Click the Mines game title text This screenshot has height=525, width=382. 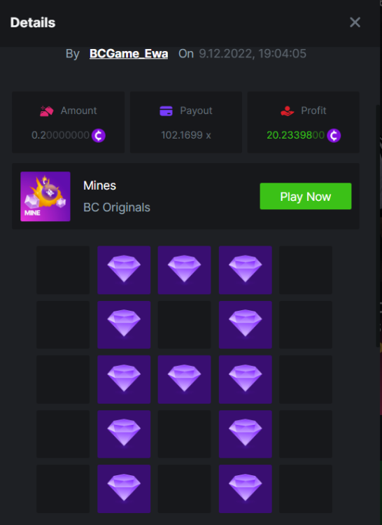pos(99,185)
